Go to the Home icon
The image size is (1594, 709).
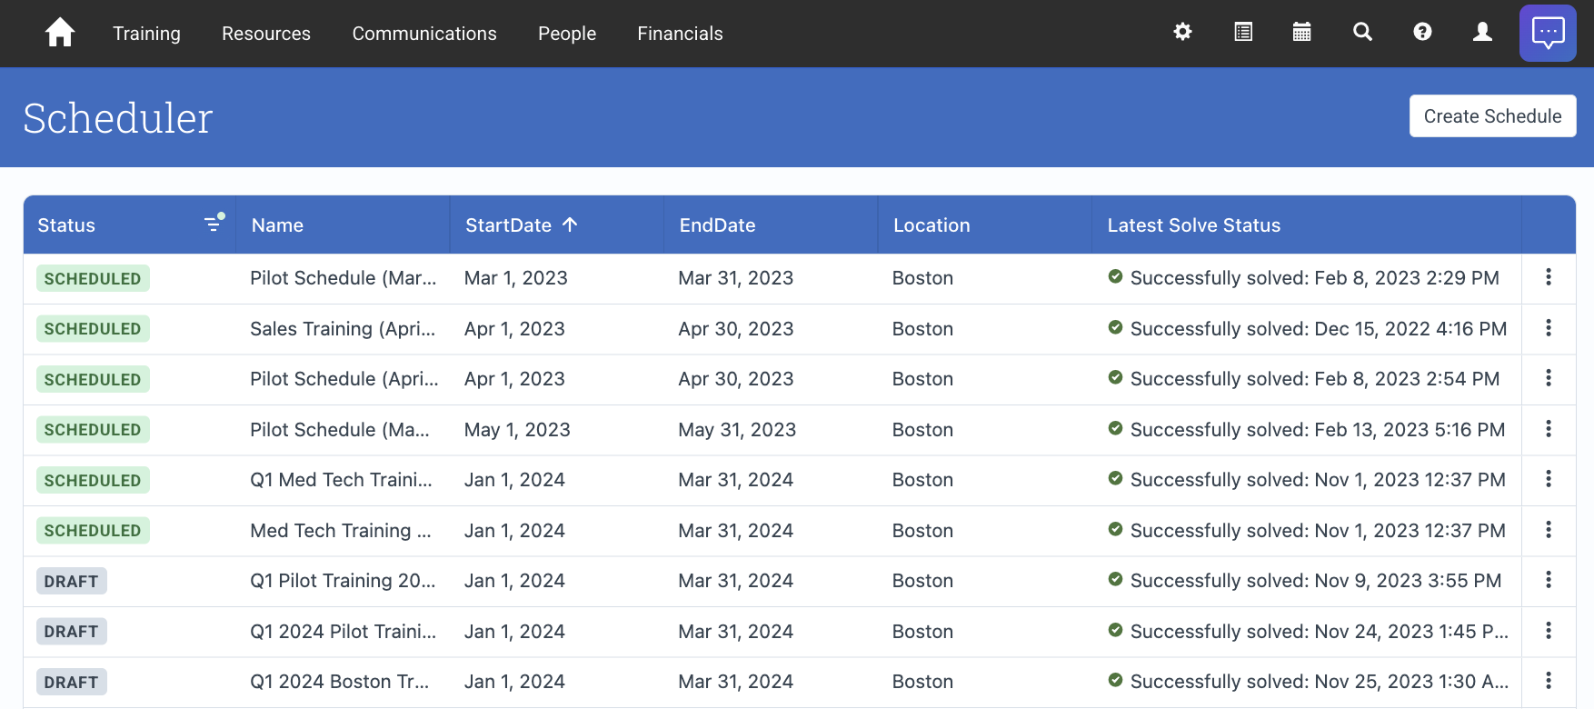[x=60, y=33]
